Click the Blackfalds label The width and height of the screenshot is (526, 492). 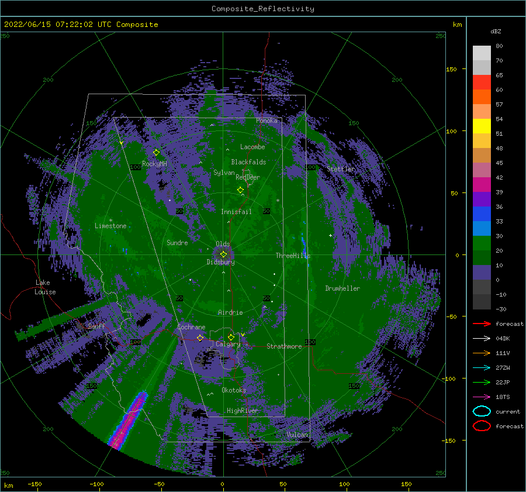click(x=248, y=162)
